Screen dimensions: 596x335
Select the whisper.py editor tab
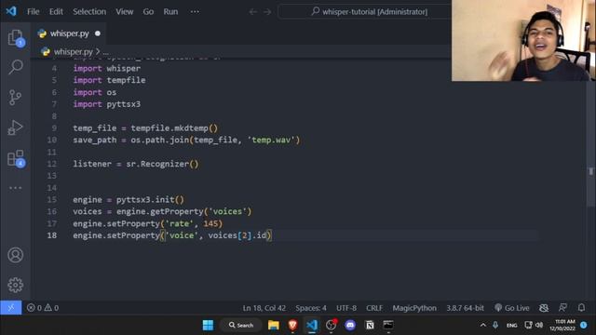pyautogui.click(x=69, y=33)
